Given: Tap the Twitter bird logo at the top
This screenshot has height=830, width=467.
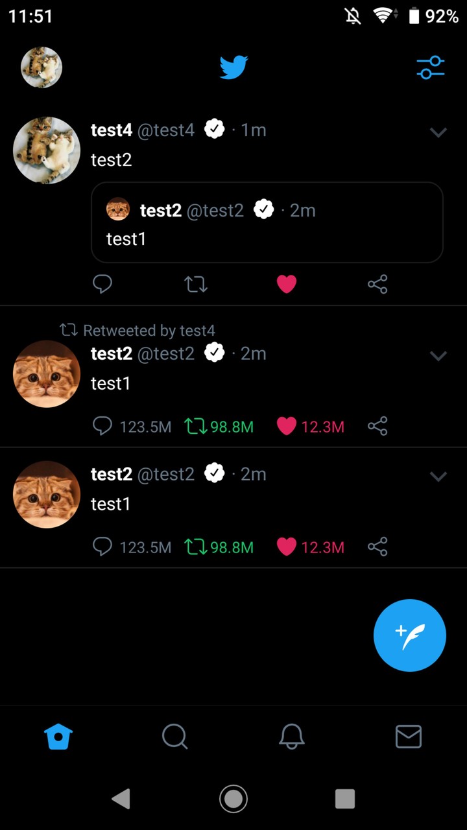Looking at the screenshot, I should [233, 67].
